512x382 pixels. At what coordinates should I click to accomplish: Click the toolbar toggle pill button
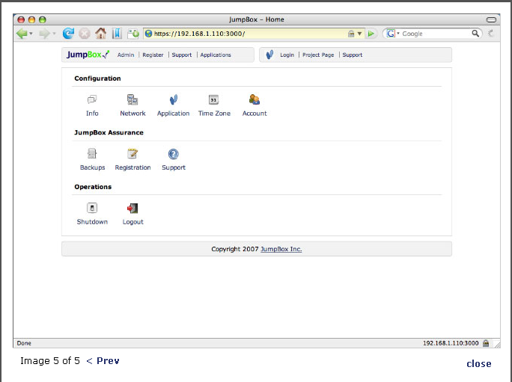coord(491,19)
